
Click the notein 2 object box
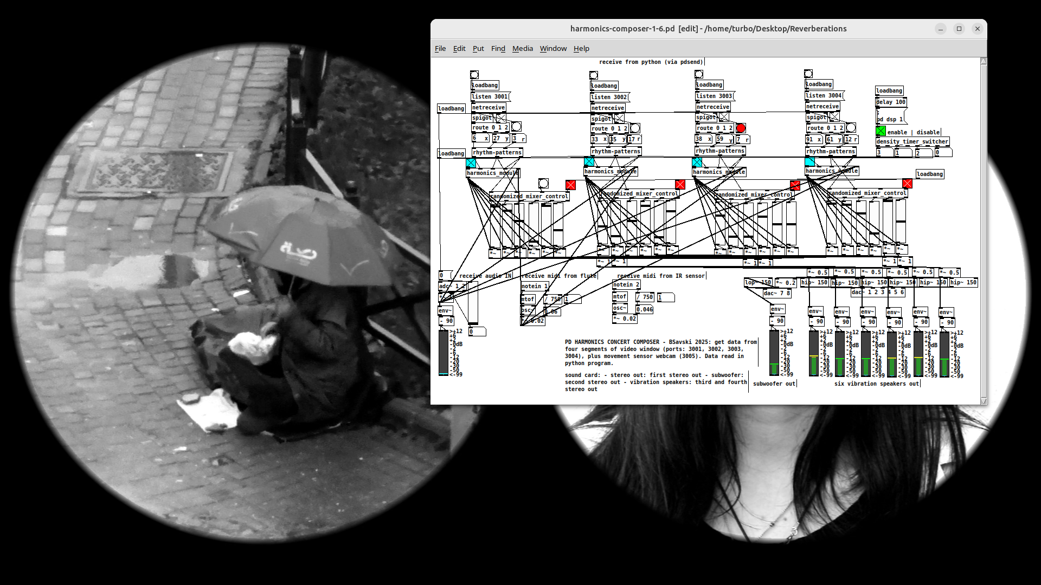click(x=627, y=284)
